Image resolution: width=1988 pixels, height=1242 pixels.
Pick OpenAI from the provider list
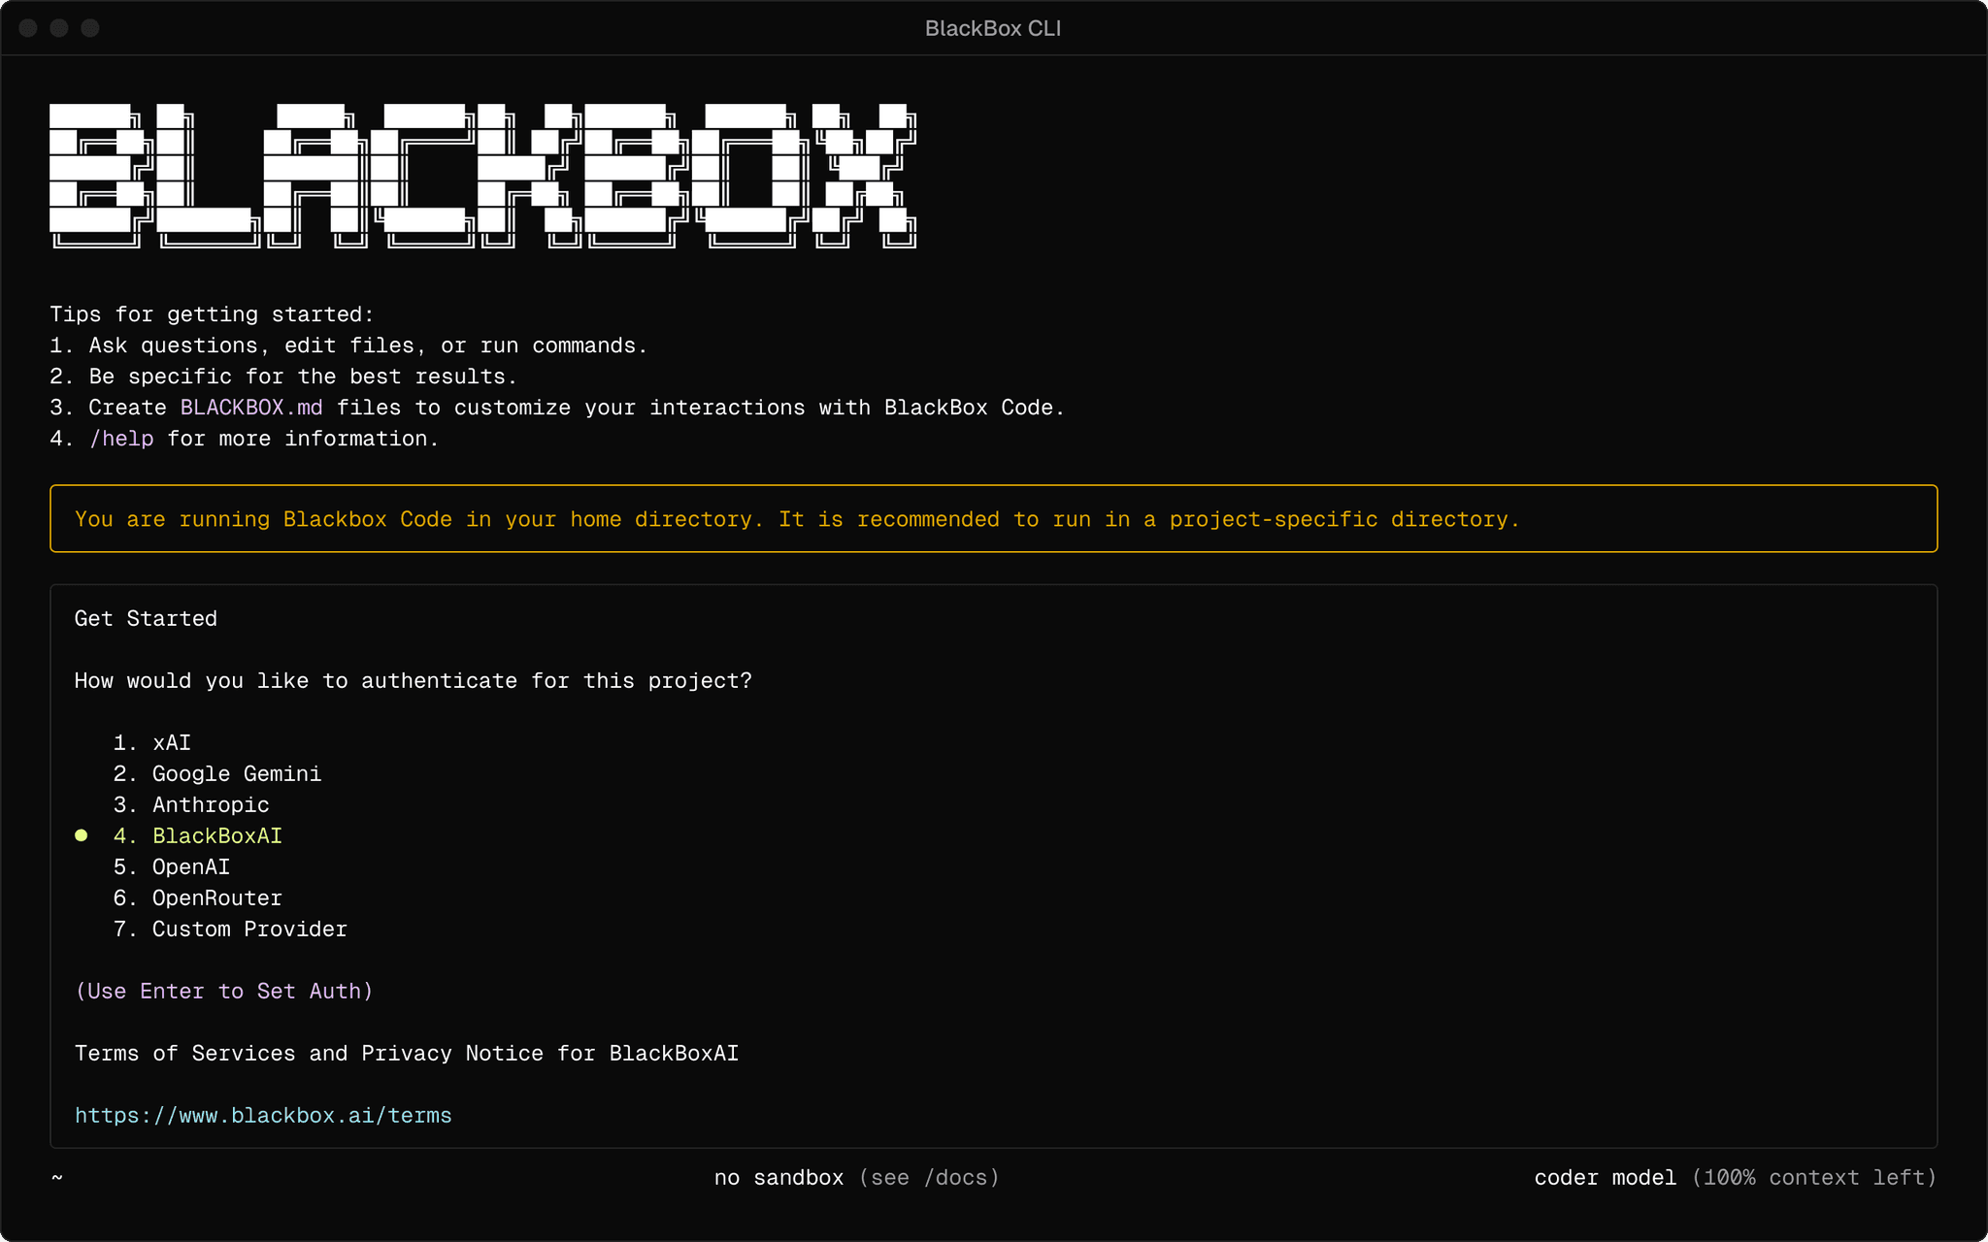(191, 866)
